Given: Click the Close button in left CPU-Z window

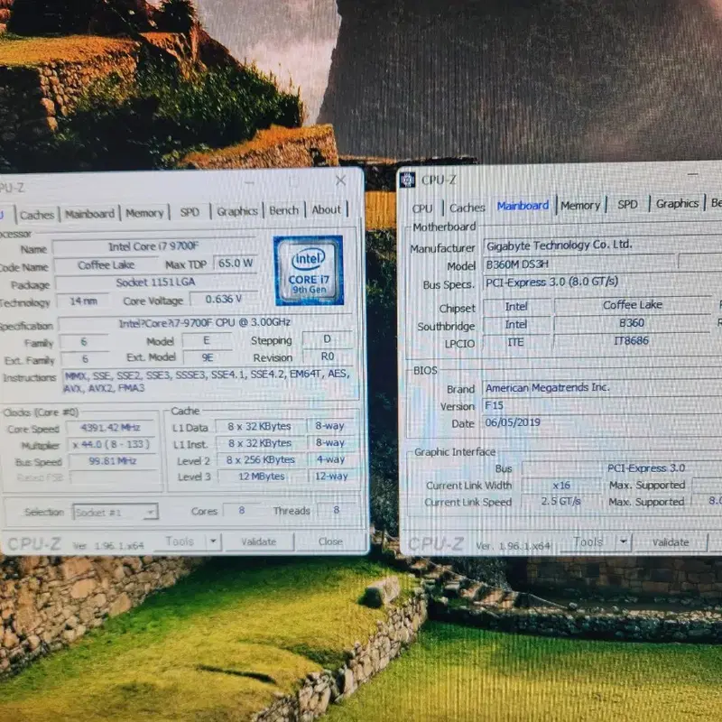Looking at the screenshot, I should [330, 541].
